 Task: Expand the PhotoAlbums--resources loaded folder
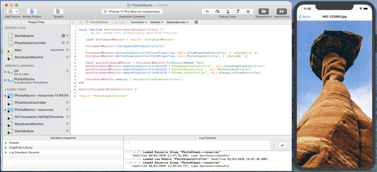6,110
